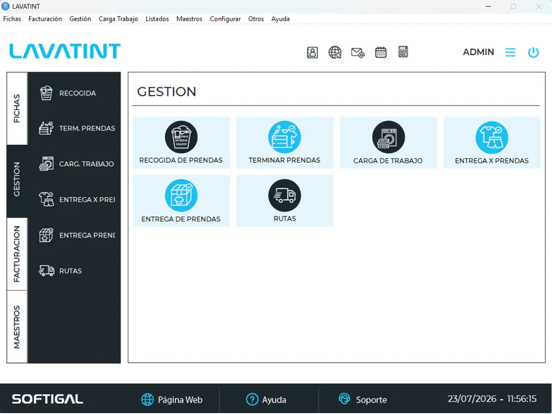Open the Recogida de Prendas tile
The height and width of the screenshot is (414, 552).
coord(181,142)
